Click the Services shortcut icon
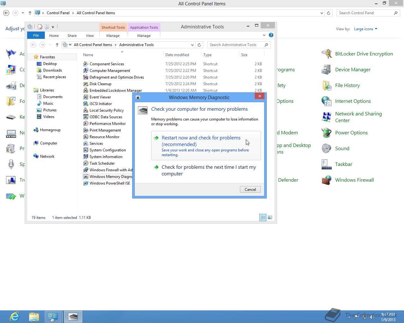Image resolution: width=404 pixels, height=323 pixels. point(86,144)
